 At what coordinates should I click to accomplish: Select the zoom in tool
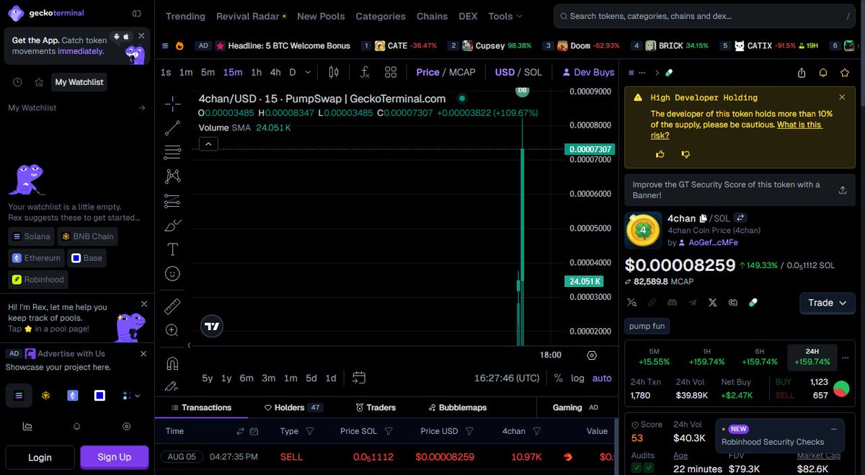[172, 330]
